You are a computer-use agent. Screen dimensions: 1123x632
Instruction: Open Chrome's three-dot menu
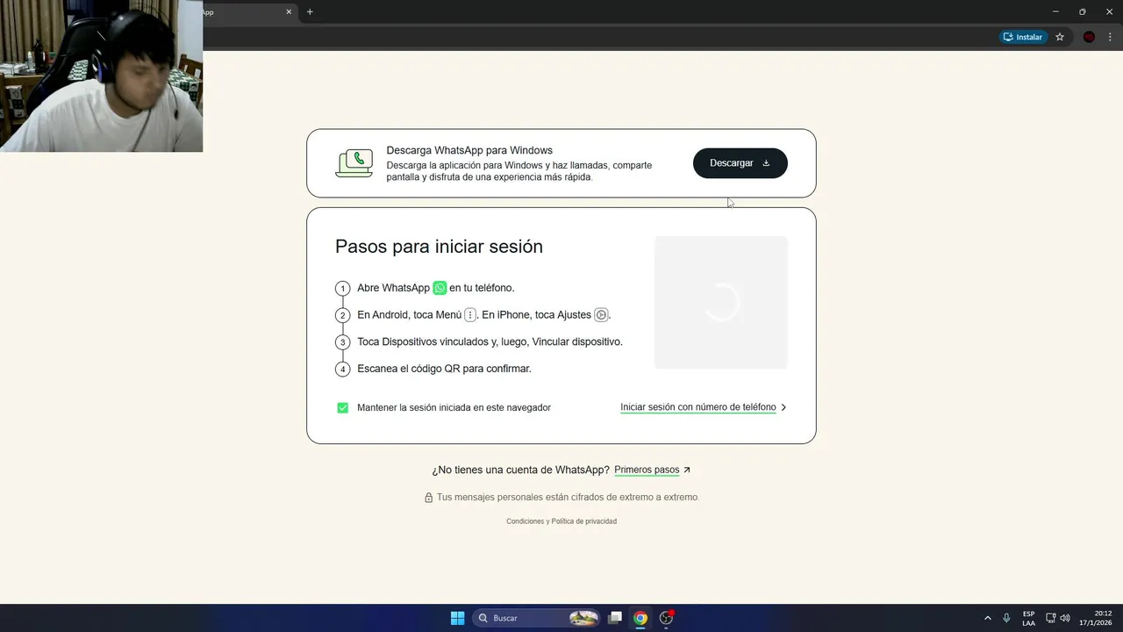click(1110, 37)
